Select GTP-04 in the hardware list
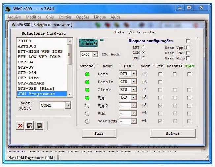 (42, 62)
